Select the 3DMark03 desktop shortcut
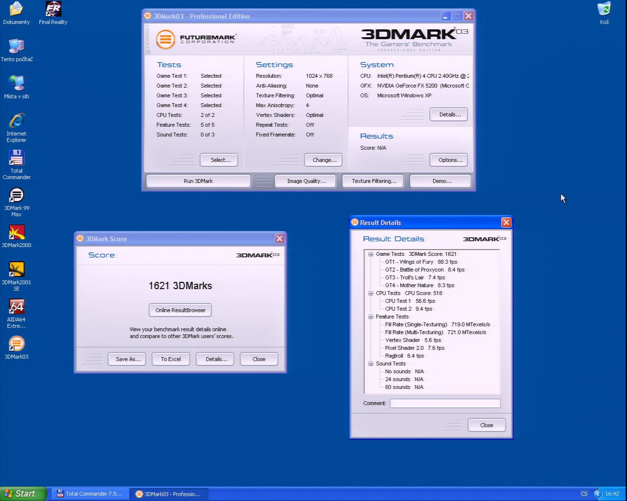Image resolution: width=627 pixels, height=501 pixels. (17, 348)
